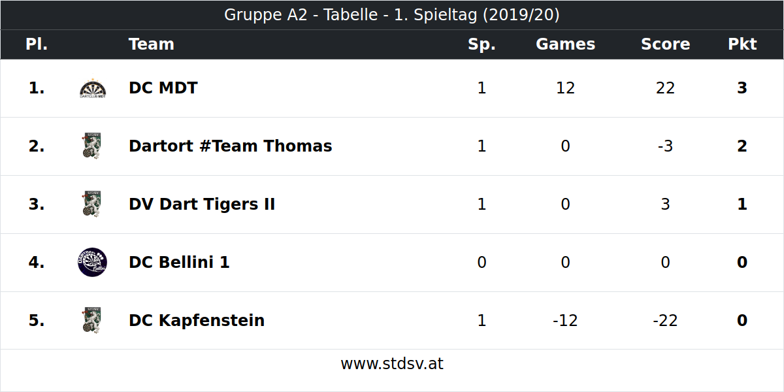Click the Games column header
This screenshot has height=392, width=784.
pyautogui.click(x=566, y=44)
